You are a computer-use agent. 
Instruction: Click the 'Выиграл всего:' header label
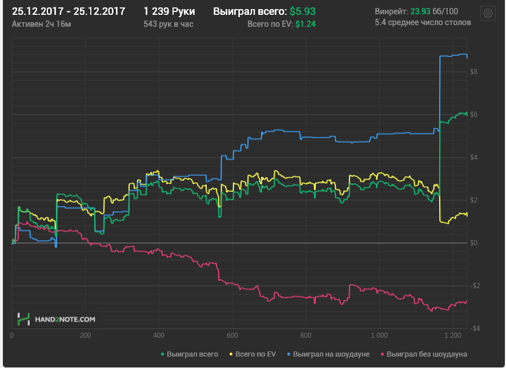[250, 11]
